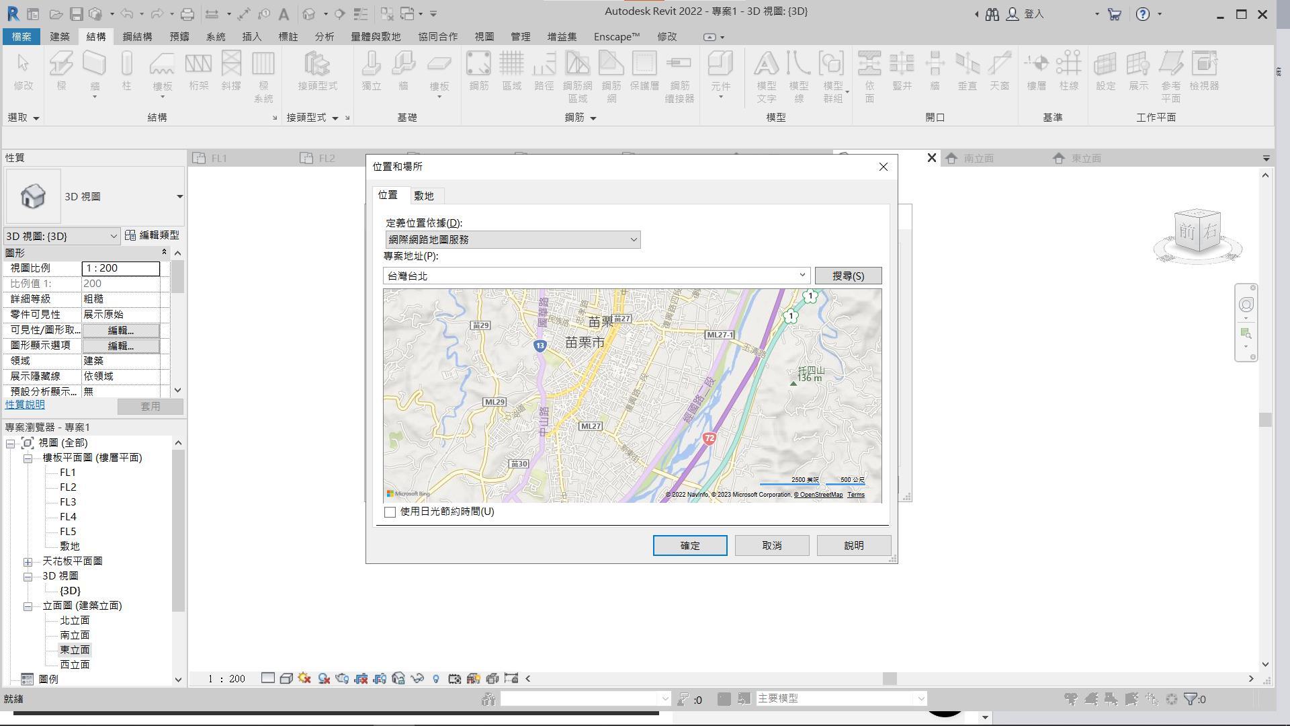Click 編輯 button for 圖形顯示選項
Viewport: 1290px width, 726px height.
point(121,346)
